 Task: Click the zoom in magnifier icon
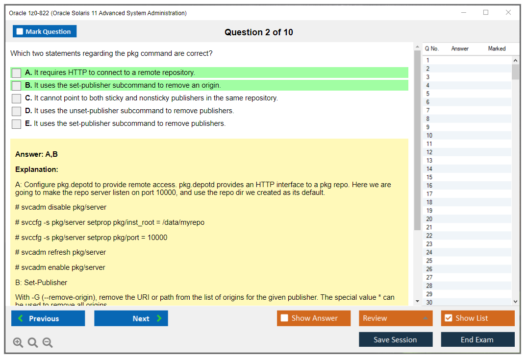[x=18, y=342]
